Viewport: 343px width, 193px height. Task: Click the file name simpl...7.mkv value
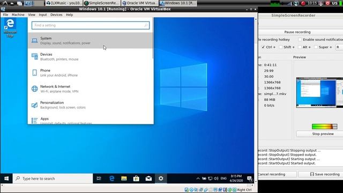click(x=275, y=94)
